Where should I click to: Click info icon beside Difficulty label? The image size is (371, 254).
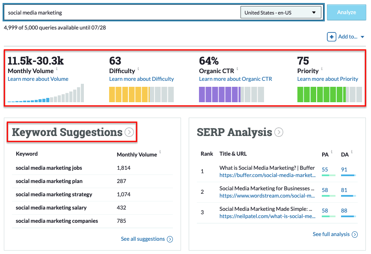pyautogui.click(x=138, y=69)
